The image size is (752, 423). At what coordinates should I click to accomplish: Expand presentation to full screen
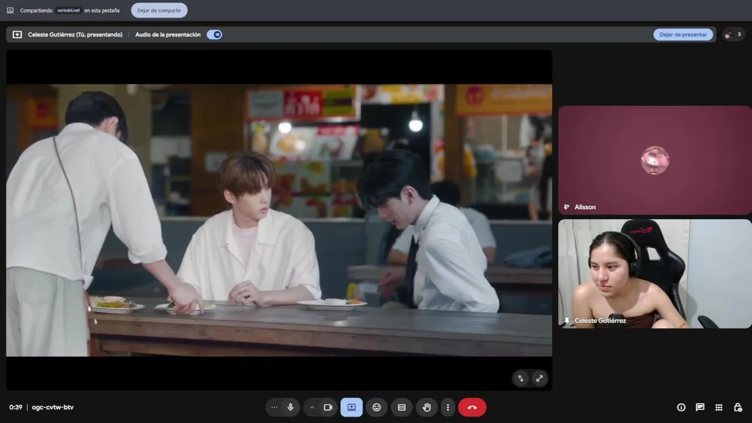click(539, 378)
